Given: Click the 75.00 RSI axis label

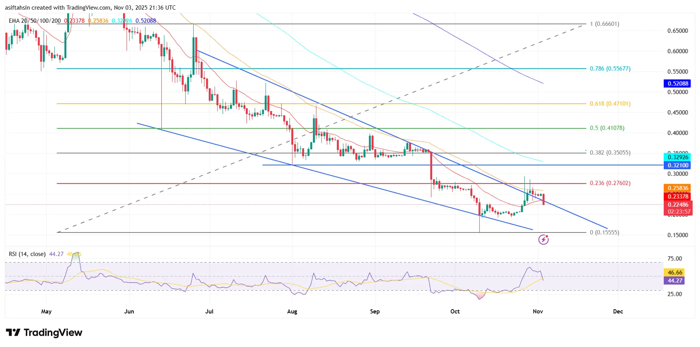Looking at the screenshot, I should [x=675, y=259].
